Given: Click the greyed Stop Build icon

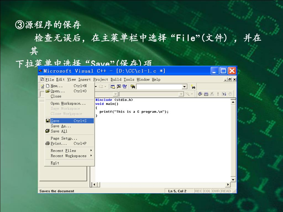Looking at the screenshot, I should click(212, 94).
